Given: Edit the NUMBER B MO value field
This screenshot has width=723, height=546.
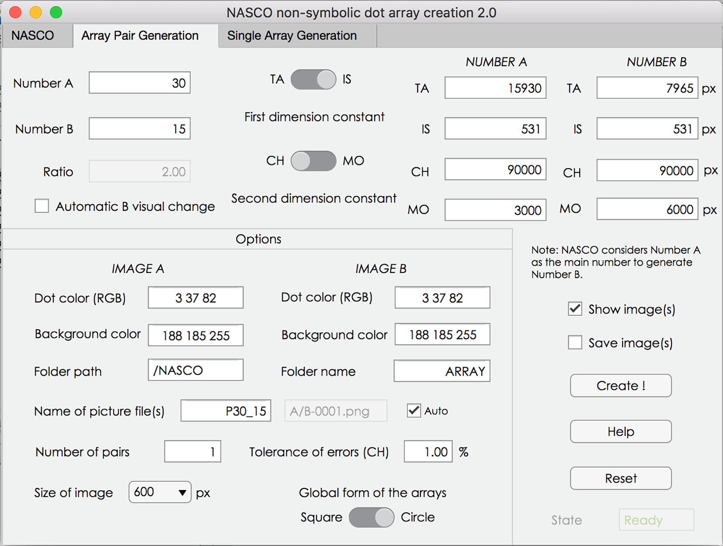Looking at the screenshot, I should coord(647,209).
